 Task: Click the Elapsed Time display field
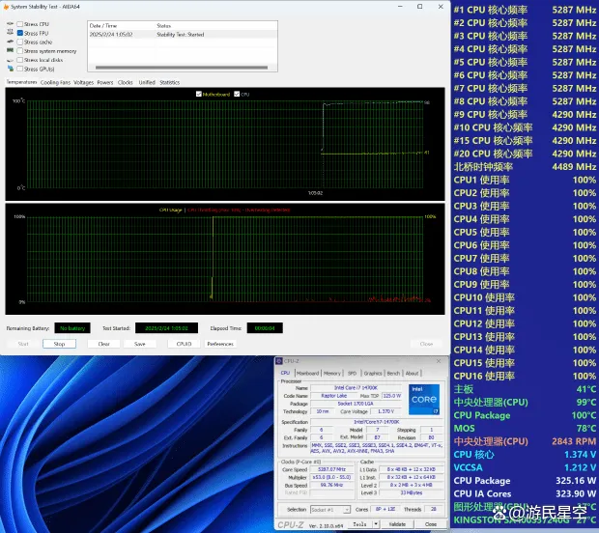265,328
